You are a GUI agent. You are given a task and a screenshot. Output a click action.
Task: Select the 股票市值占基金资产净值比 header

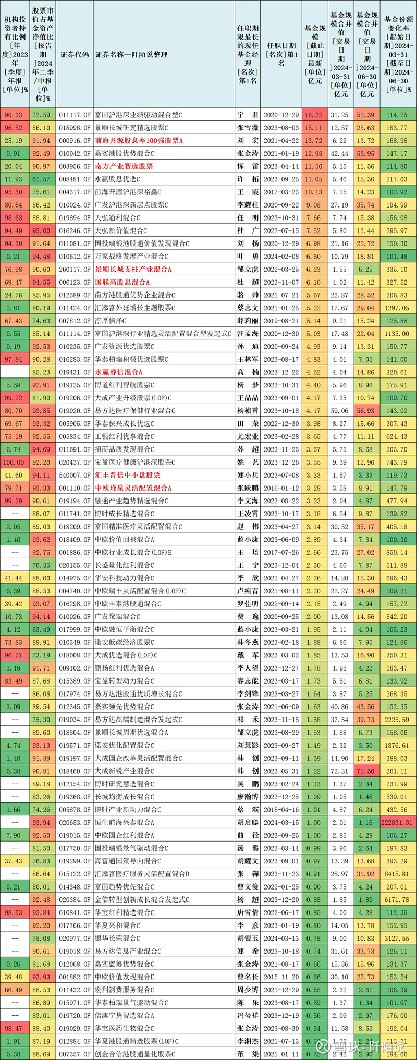pyautogui.click(x=43, y=54)
